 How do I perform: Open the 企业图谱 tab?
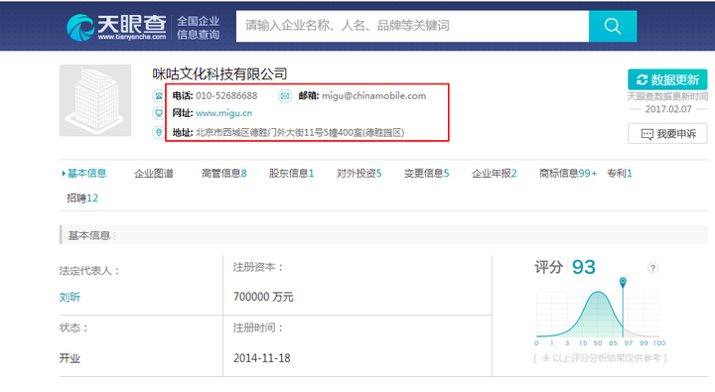[x=154, y=174]
